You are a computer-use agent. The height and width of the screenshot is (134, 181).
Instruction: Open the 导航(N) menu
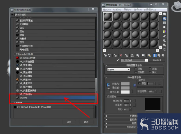[128, 10]
